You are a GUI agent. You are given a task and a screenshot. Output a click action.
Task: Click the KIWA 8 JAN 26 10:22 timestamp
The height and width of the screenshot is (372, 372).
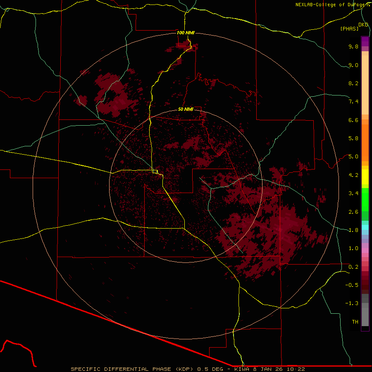269,369
